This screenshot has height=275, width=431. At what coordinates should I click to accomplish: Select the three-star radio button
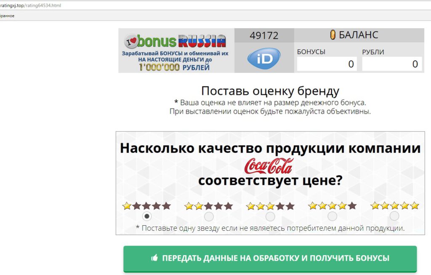coord(270,216)
